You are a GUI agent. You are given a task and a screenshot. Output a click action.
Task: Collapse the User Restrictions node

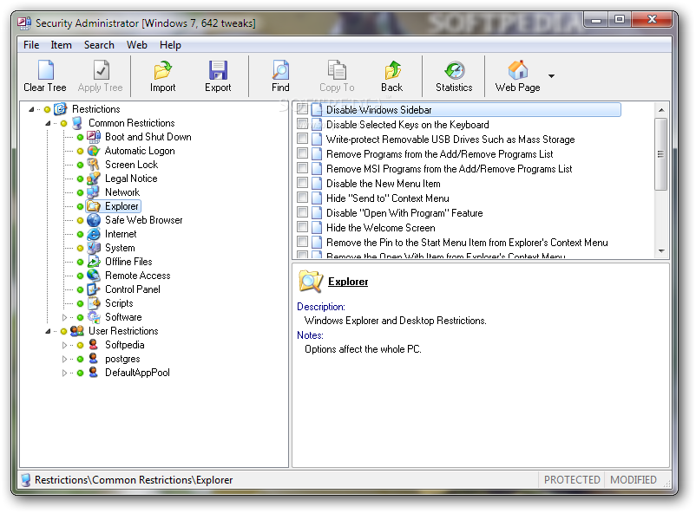[x=48, y=331]
